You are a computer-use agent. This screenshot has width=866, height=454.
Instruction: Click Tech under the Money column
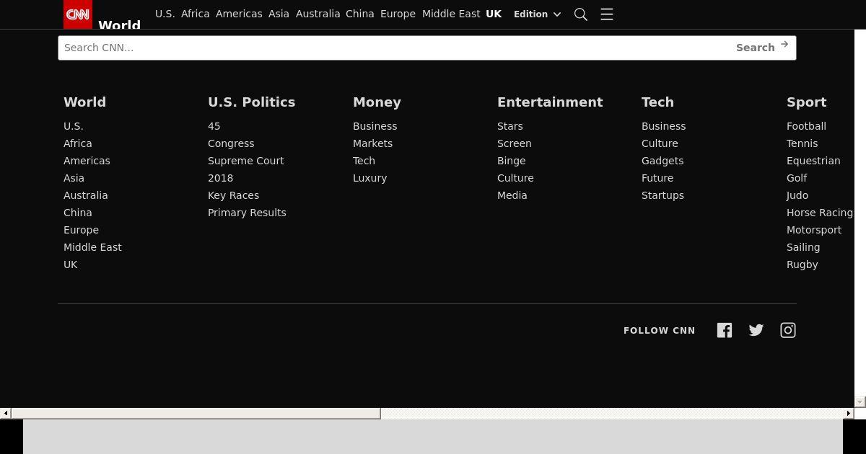(x=364, y=161)
